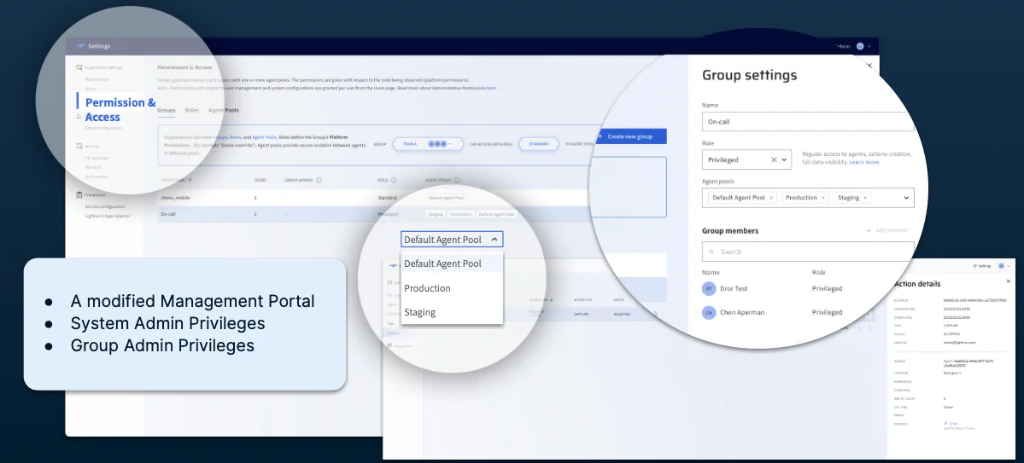Screen dimensions: 1024x463
Task: Expand the Role dropdown in Group settings
Action: (x=786, y=159)
